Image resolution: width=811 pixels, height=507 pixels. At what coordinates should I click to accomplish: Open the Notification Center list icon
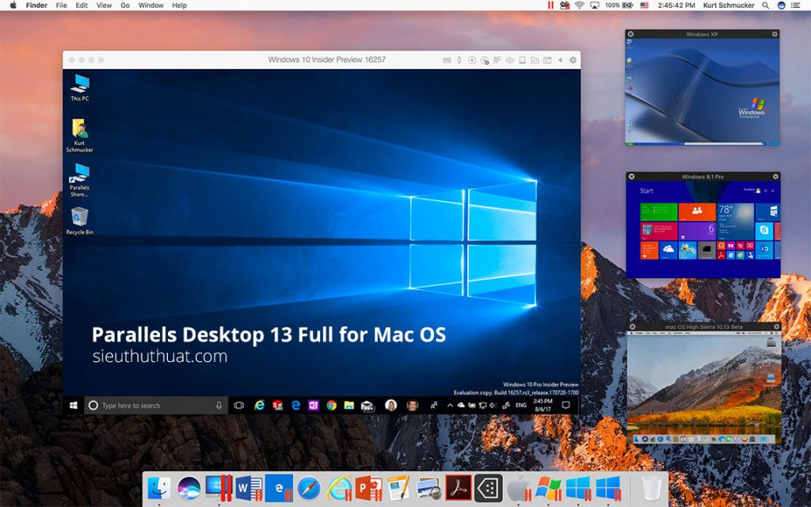pos(796,6)
